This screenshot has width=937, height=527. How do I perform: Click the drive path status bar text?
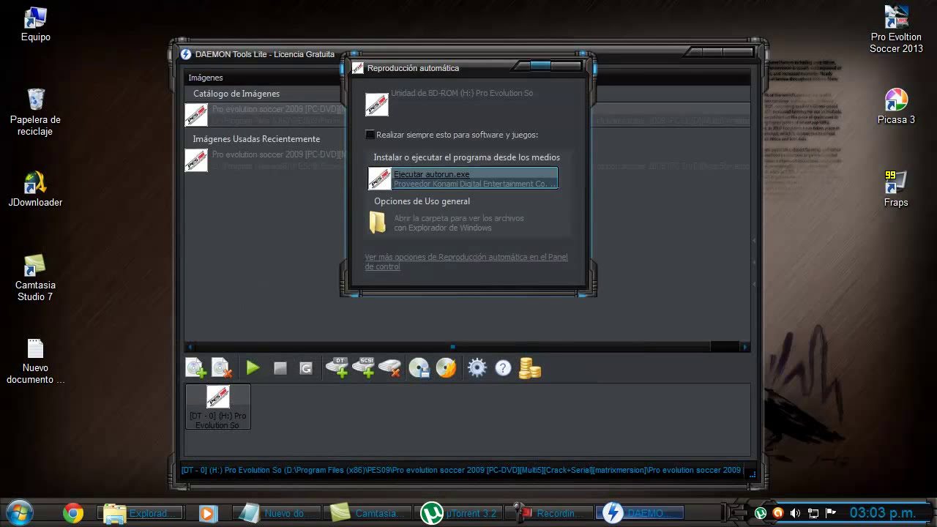coord(461,470)
